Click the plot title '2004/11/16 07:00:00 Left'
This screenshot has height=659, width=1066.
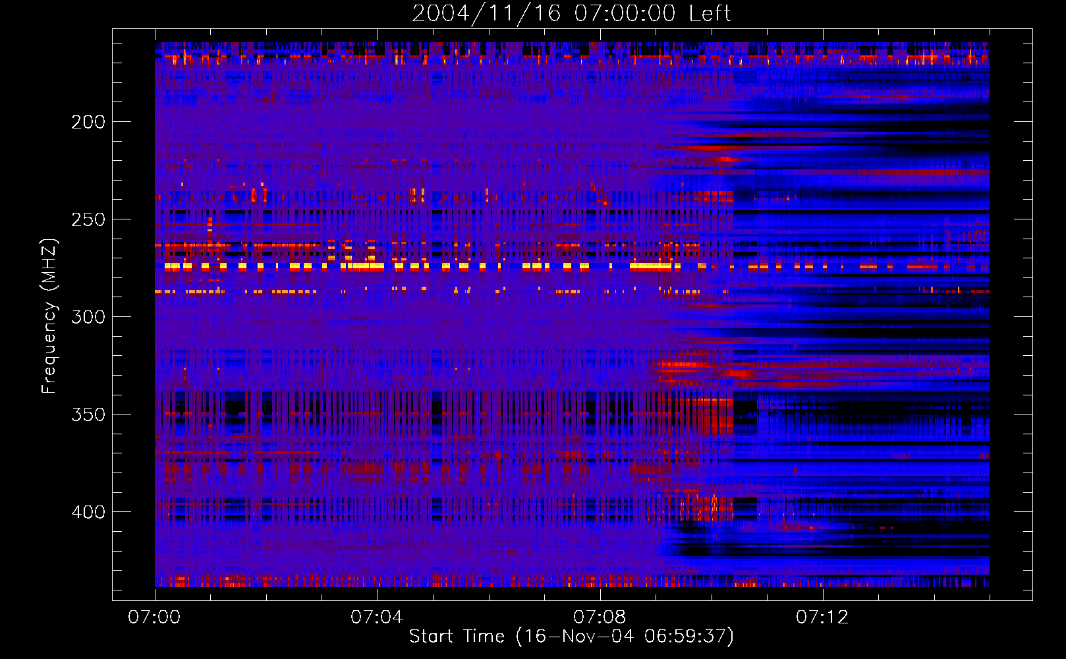click(571, 13)
